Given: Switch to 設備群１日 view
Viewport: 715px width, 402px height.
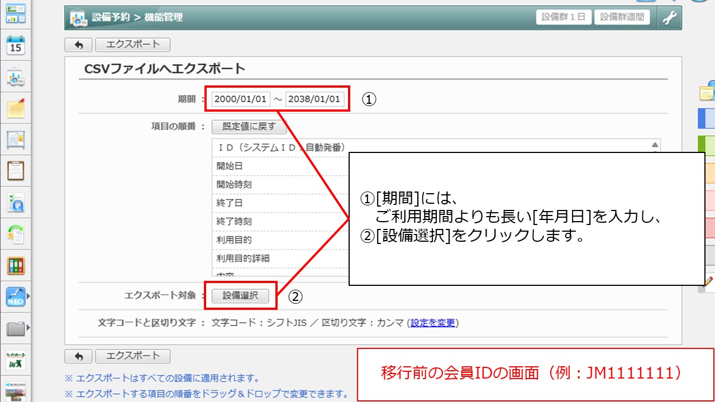Looking at the screenshot, I should click(x=564, y=17).
